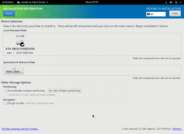Open the Activities overview

tap(8, 2)
